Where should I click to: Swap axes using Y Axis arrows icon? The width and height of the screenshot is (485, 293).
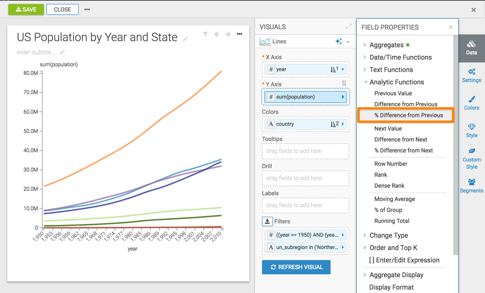344,84
